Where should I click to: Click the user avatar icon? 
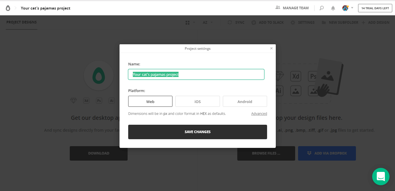[345, 8]
